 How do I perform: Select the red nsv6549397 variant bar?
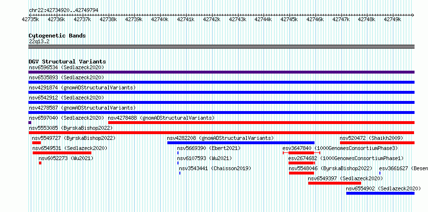coord(335,183)
